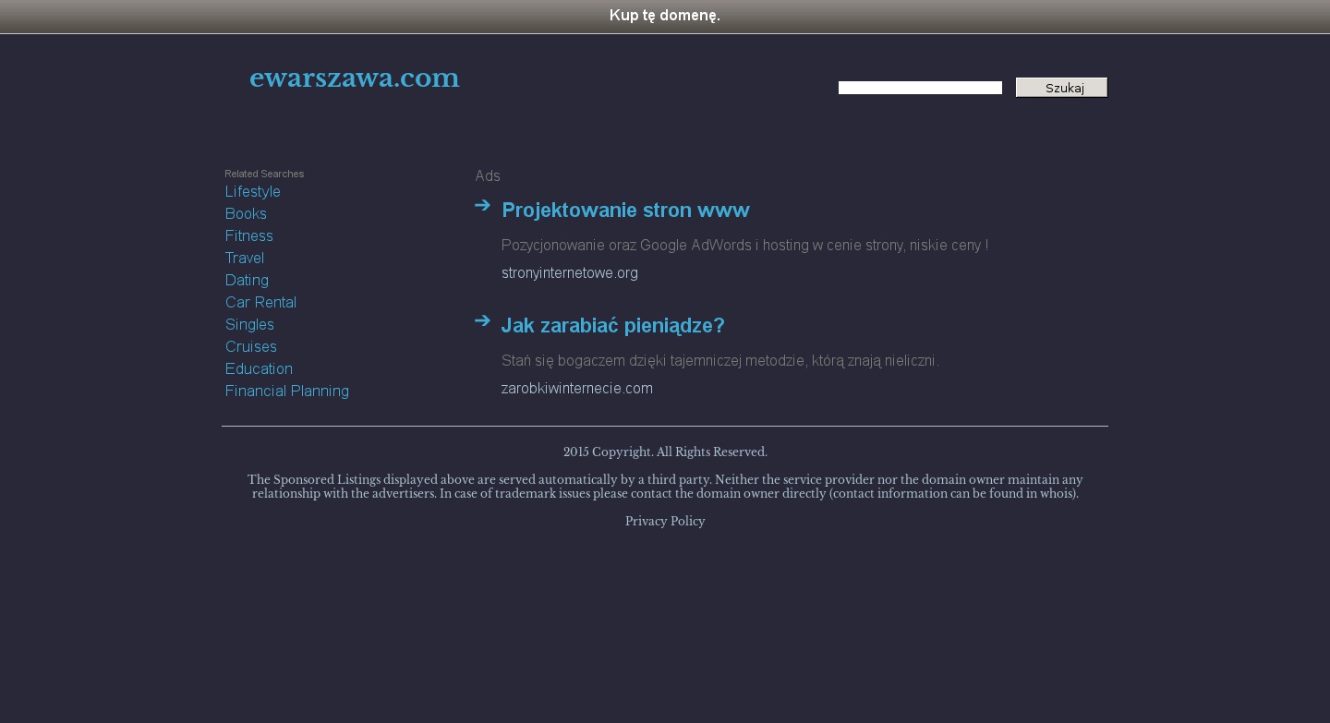Click arrow icon beside Jak zarabiać pieniądze

[x=482, y=320]
